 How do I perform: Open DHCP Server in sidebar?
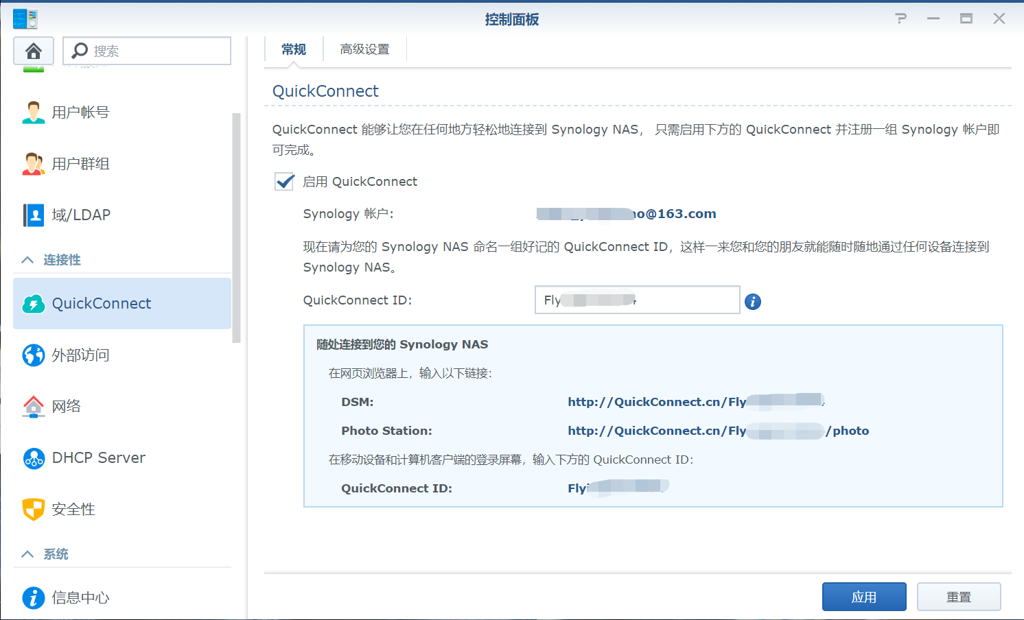coord(122,457)
